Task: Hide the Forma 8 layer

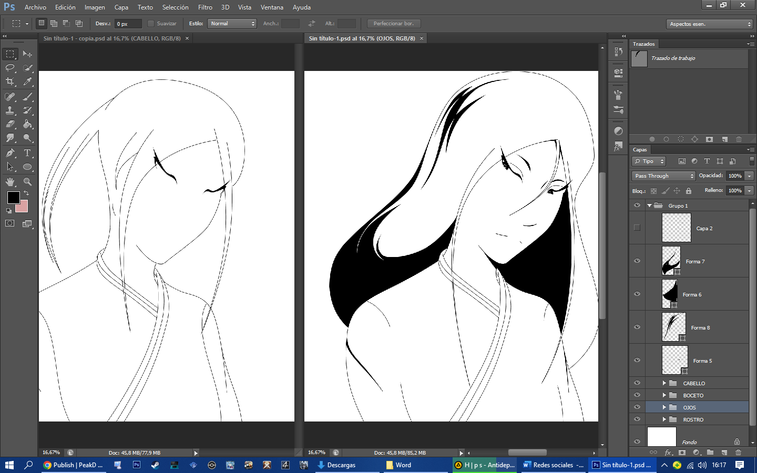Action: pos(637,327)
